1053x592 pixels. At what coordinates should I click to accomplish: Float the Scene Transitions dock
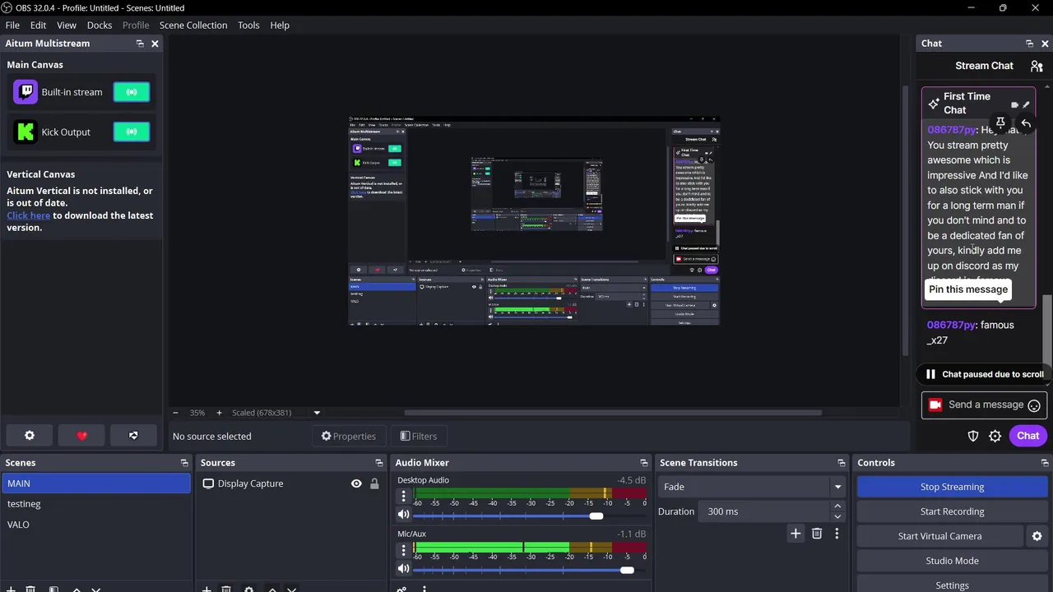tap(841, 463)
